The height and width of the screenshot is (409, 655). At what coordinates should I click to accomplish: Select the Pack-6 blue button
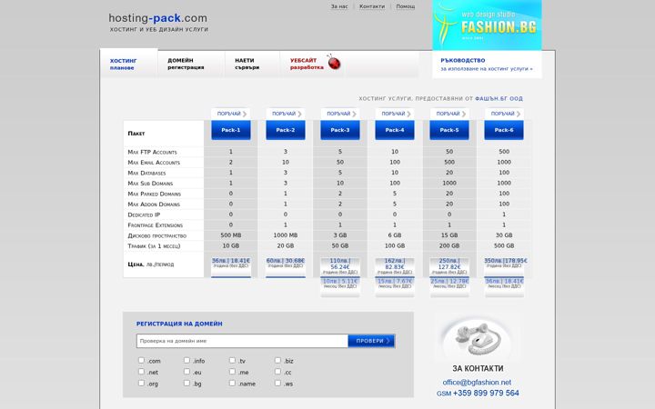point(504,130)
